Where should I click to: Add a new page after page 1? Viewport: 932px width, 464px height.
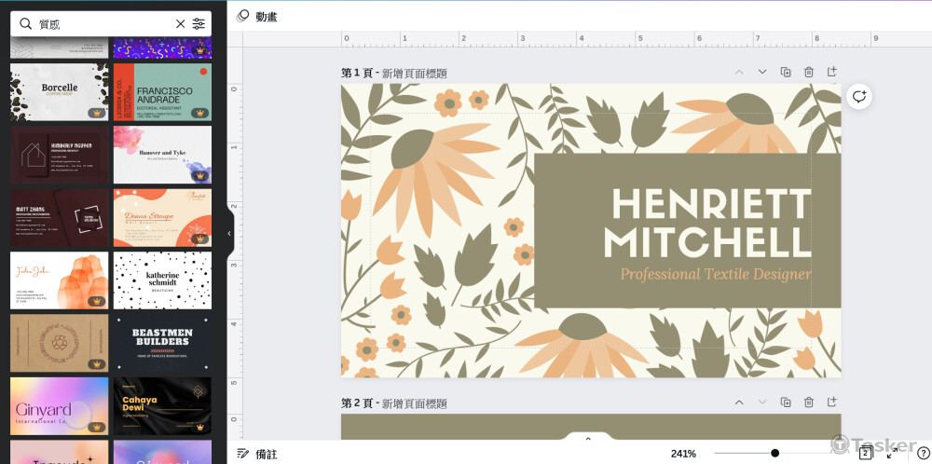[x=832, y=73]
